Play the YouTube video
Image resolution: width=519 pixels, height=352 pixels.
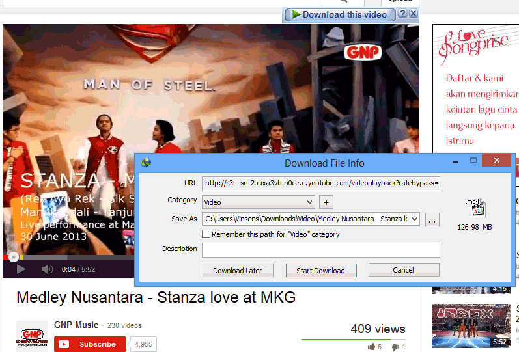(x=21, y=269)
